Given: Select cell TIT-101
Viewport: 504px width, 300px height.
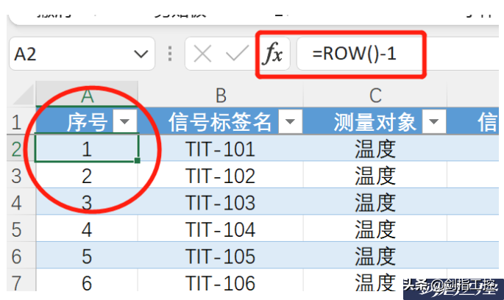Looking at the screenshot, I should click(x=221, y=149).
